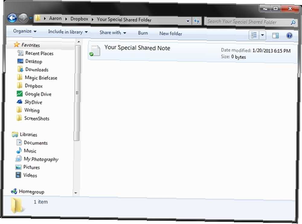The height and width of the screenshot is (224, 302).
Task: Select Favorites in the navigation pane
Action: 31,45
